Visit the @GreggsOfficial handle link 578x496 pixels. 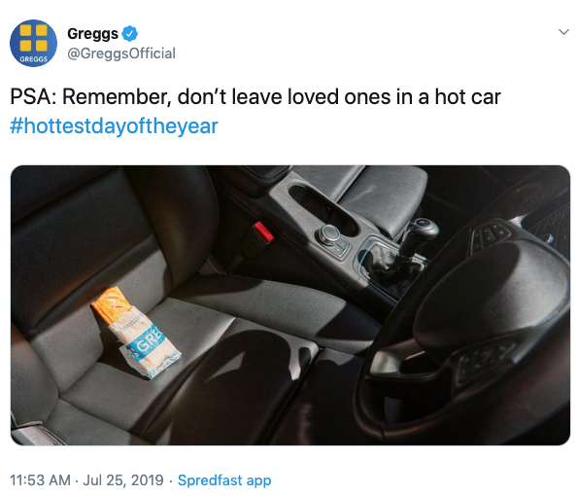pyautogui.click(x=121, y=53)
